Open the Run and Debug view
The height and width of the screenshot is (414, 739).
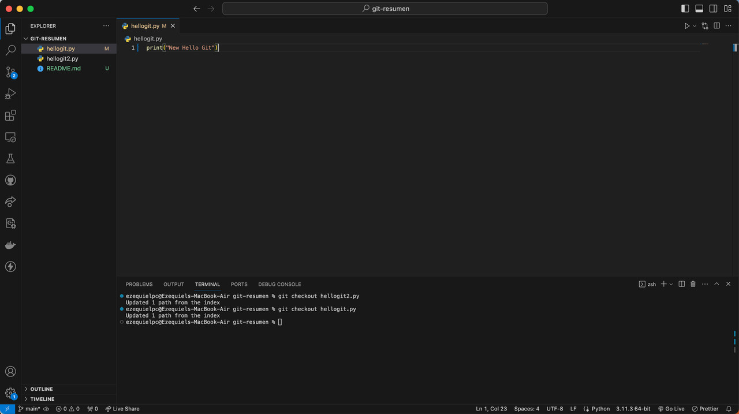(x=10, y=94)
